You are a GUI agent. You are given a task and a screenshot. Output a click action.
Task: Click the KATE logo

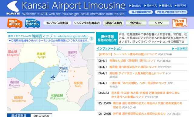coord(13,8)
